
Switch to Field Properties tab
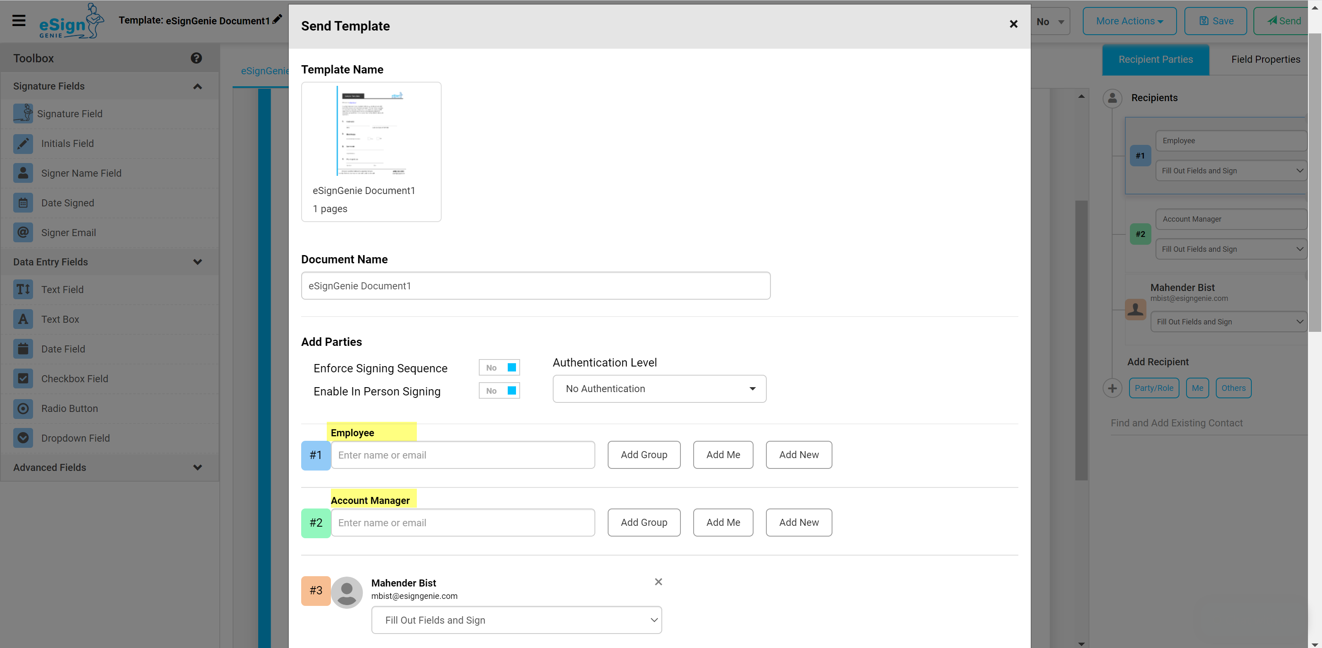click(1265, 59)
